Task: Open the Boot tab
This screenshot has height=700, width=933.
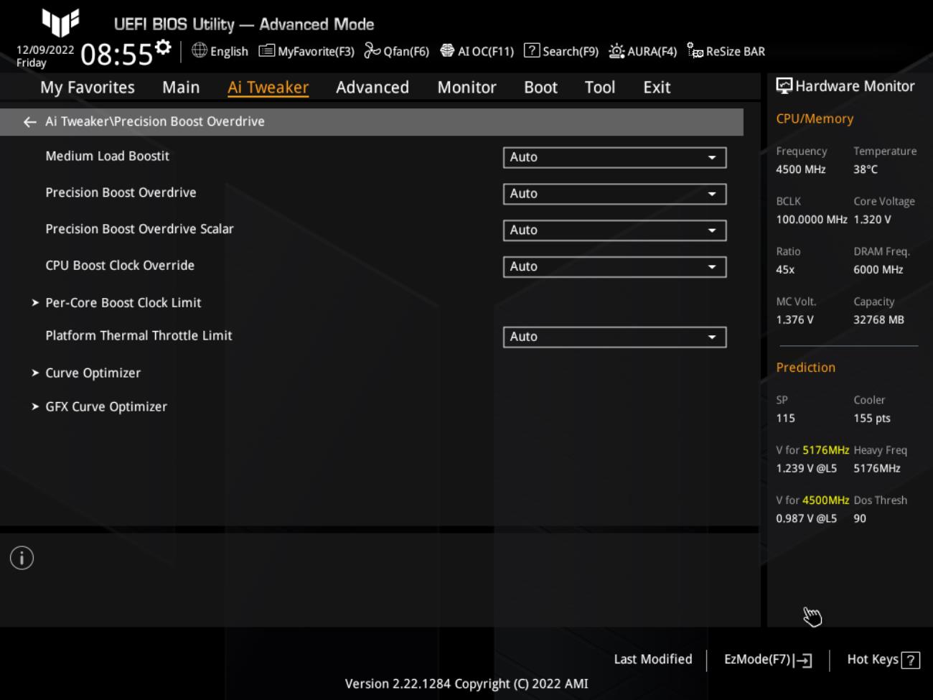Action: tap(540, 88)
